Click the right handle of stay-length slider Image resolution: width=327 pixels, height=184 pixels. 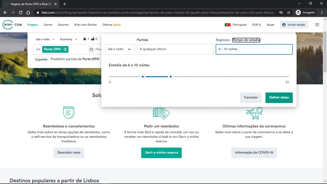click(x=171, y=77)
